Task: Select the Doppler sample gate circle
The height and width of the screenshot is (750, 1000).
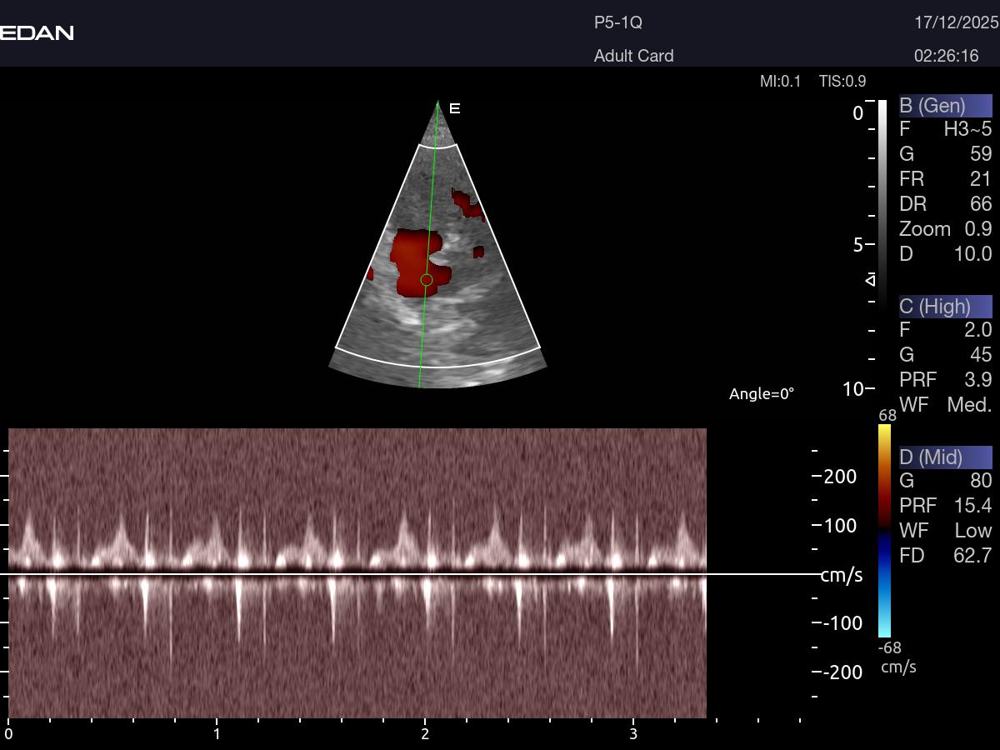Action: [x=426, y=280]
